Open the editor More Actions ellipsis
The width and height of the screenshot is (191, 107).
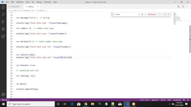pyautogui.click(x=187, y=7)
